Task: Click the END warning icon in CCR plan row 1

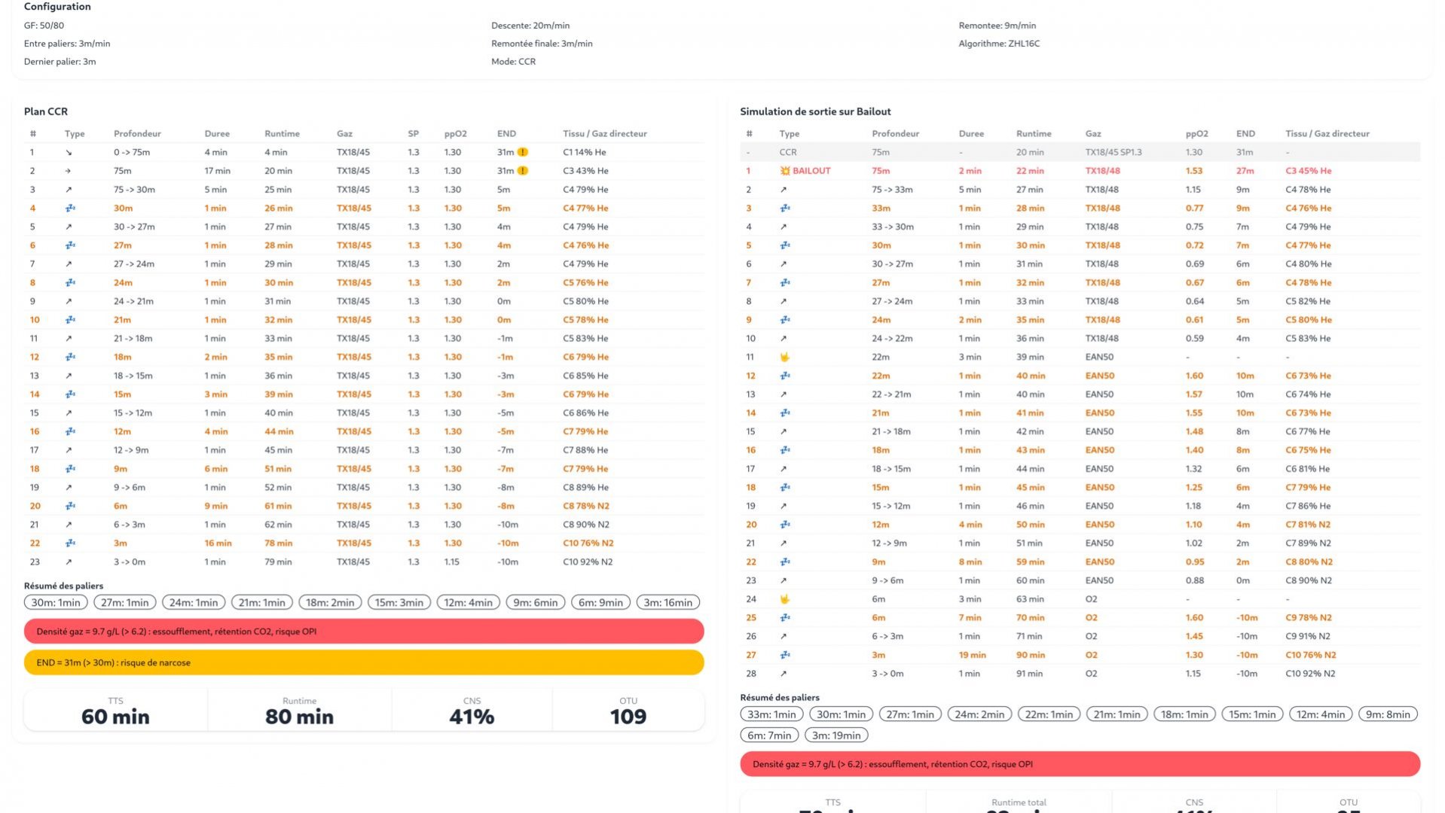Action: click(522, 153)
